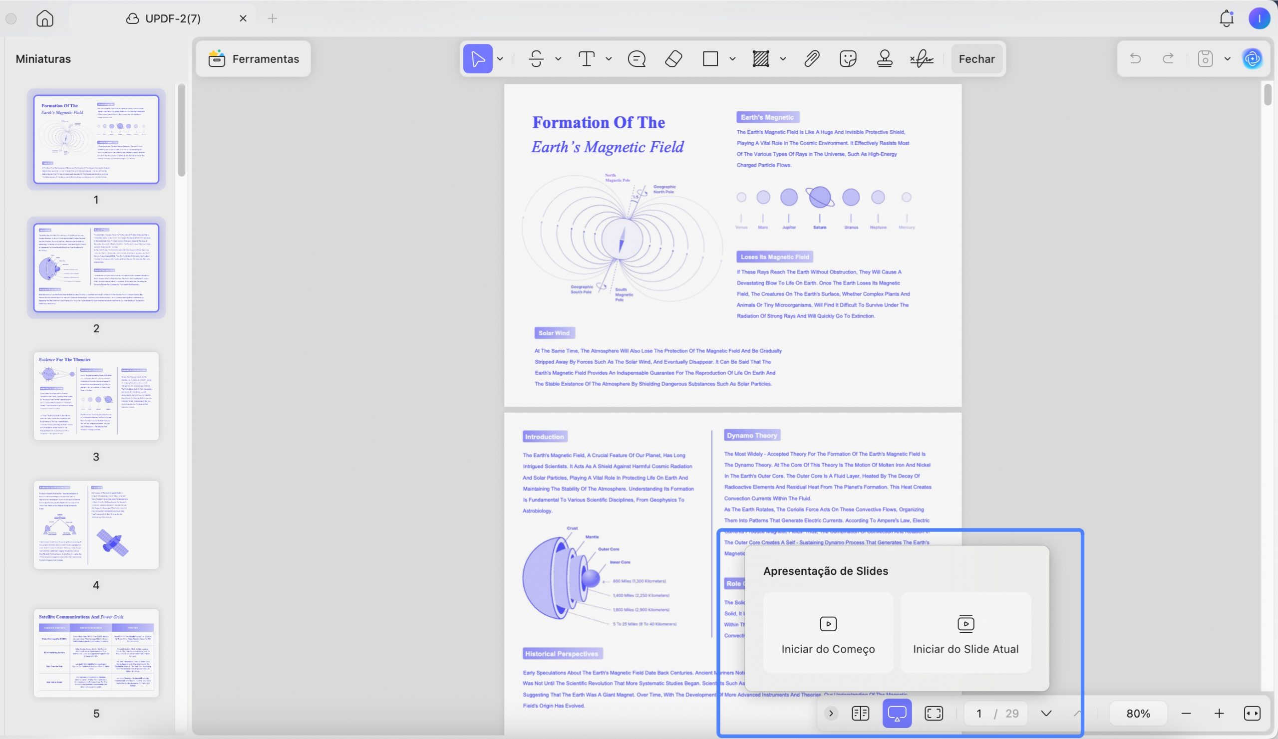Select the text tool
Viewport: 1278px width, 739px height.
point(586,59)
